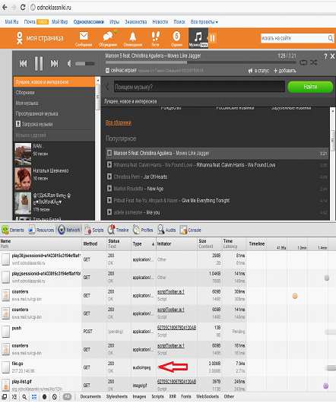Filter network requests by XHR
Screen dimensions: 336x410
173,396
